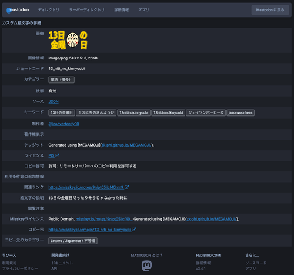Open creator @inadvertently00 profile link
The width and height of the screenshot is (294, 275).
[x=64, y=124]
